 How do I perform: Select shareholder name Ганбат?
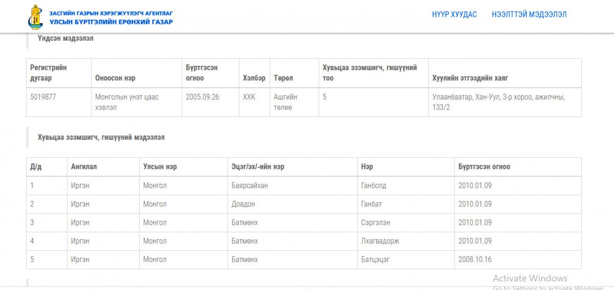(371, 204)
